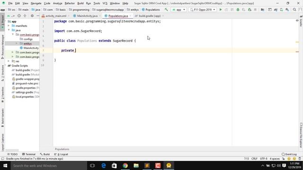Open the Event Log
Screen dimensions: 303x170
(x=289, y=154)
